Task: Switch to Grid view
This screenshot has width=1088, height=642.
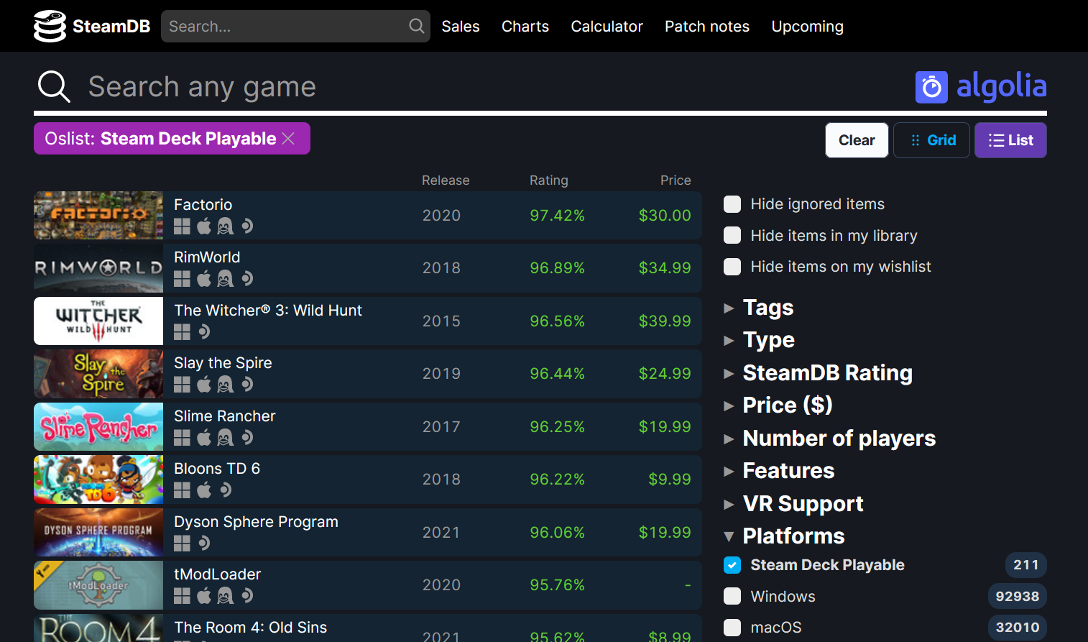Action: click(931, 140)
